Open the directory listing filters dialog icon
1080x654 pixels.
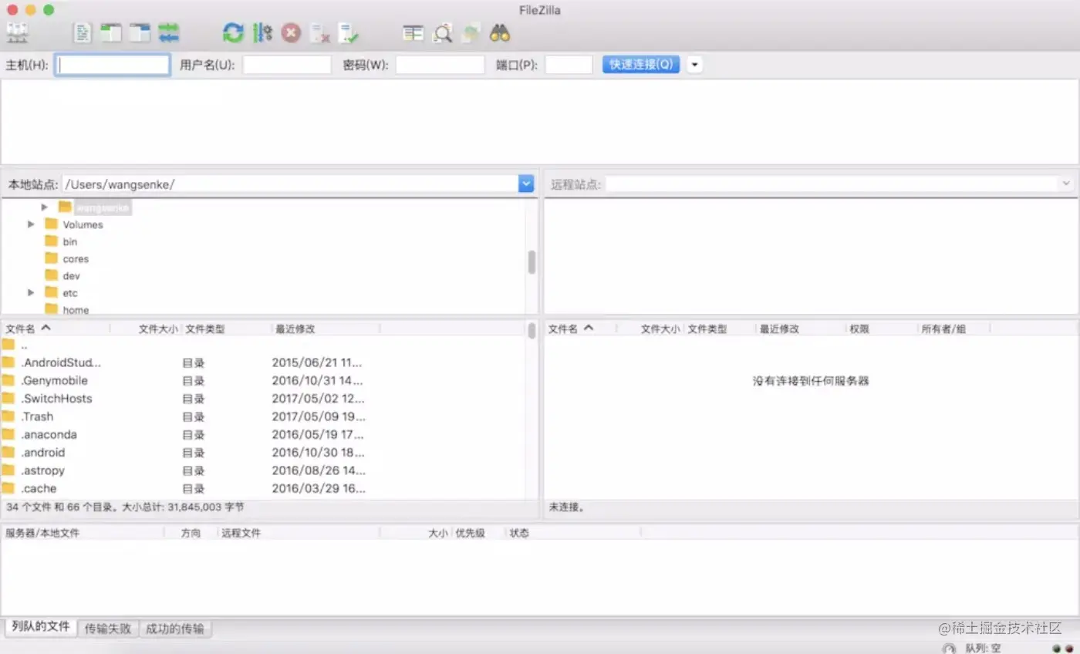point(413,32)
